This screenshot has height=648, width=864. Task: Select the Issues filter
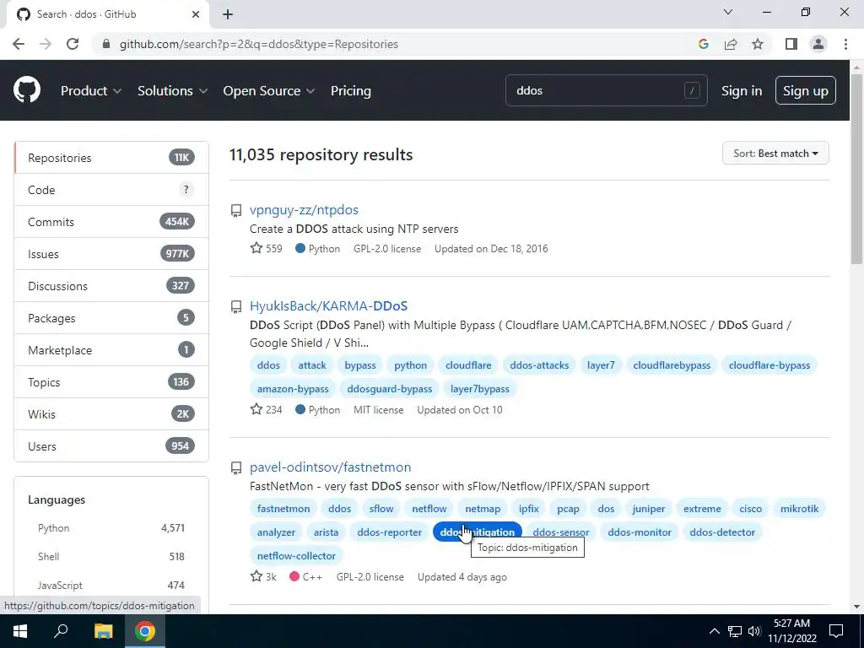pos(111,253)
